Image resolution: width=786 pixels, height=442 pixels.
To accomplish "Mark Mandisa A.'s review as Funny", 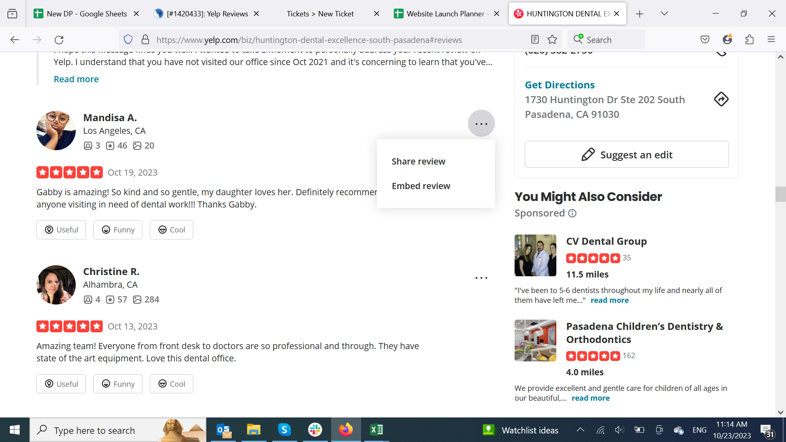I will point(117,230).
